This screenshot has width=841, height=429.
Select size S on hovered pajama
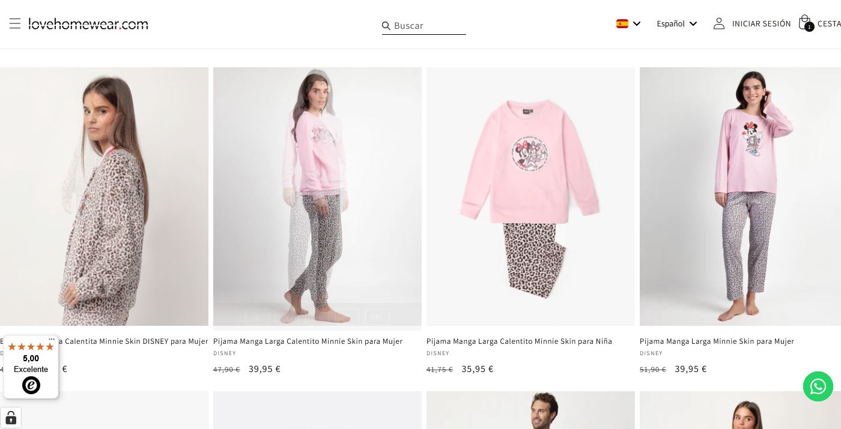[x=257, y=317]
